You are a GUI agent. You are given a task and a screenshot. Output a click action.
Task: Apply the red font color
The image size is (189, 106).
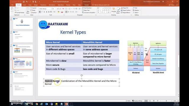(x=62, y=12)
